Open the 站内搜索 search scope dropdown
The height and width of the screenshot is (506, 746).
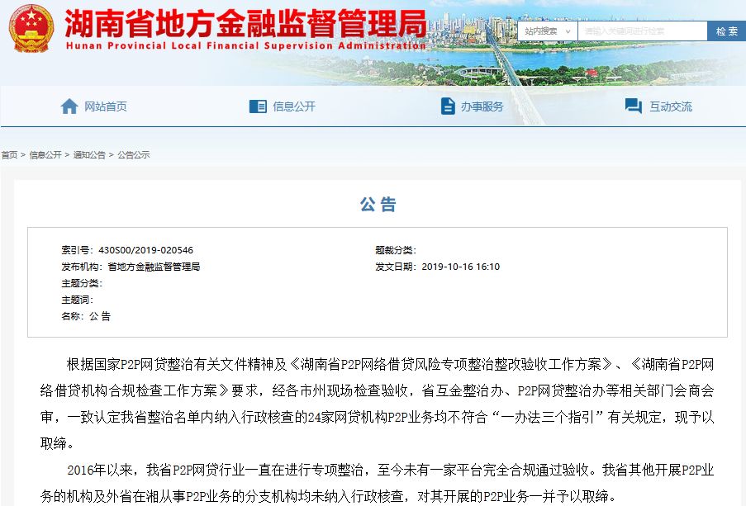point(546,31)
